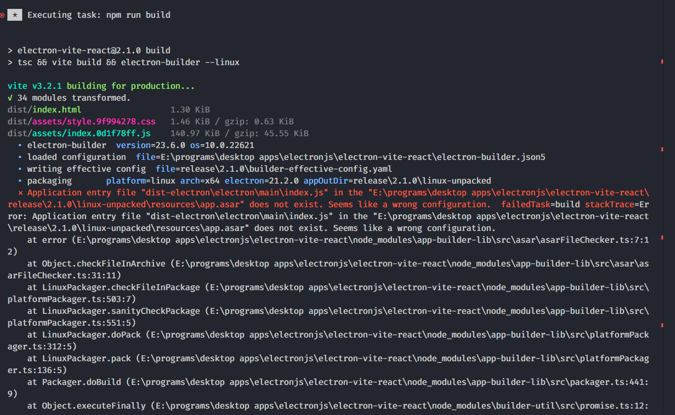
Task: Click the asterisk task badge icon
Action: (x=15, y=15)
